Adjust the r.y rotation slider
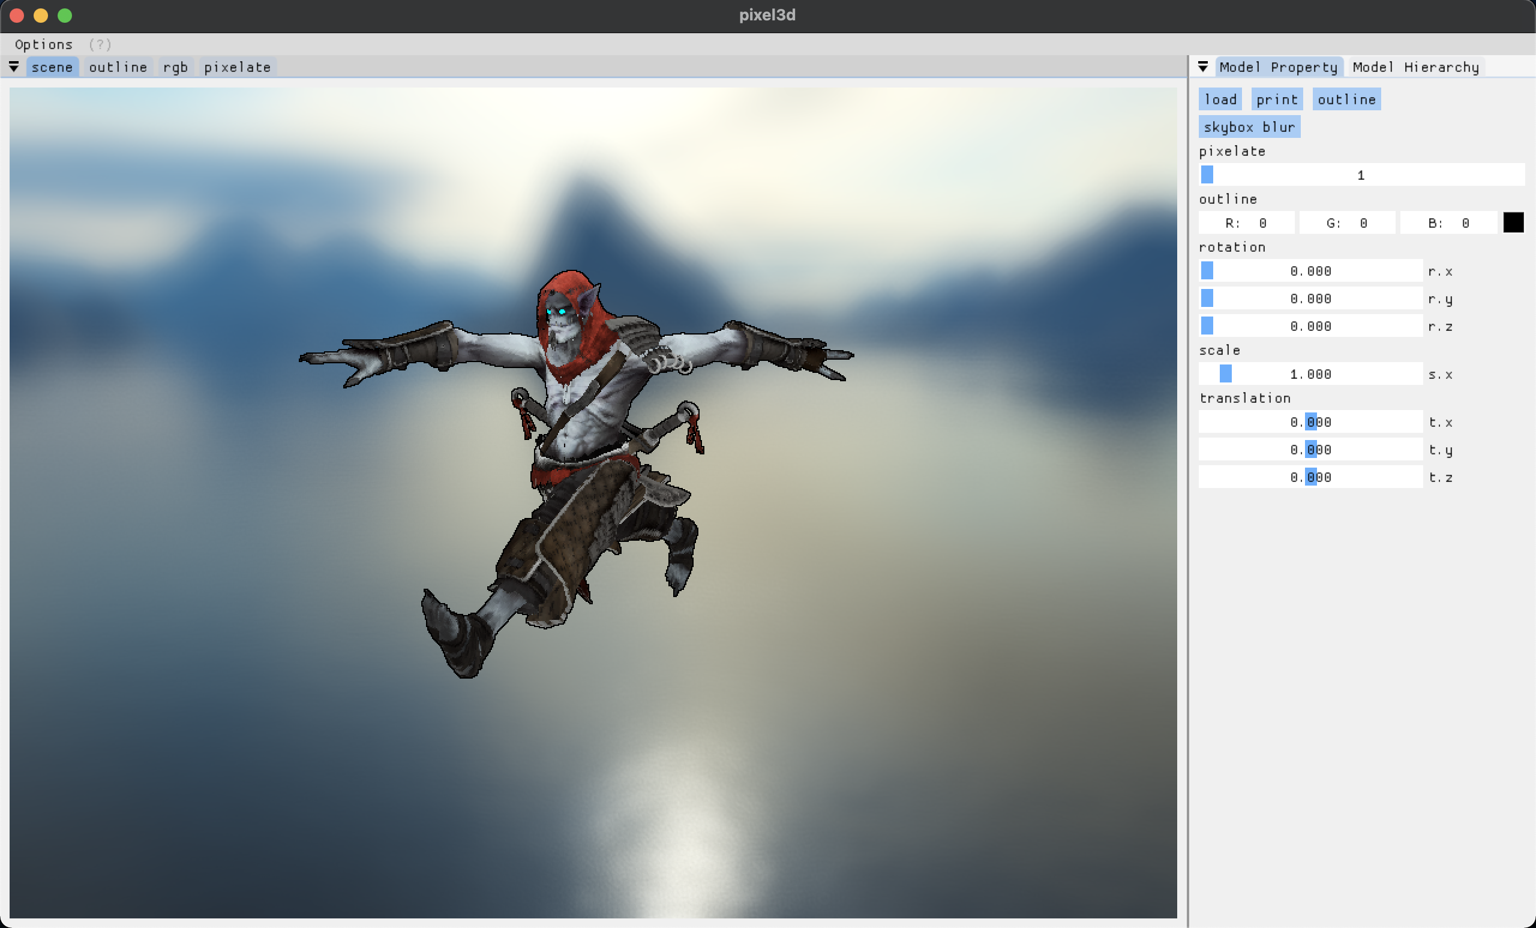The image size is (1536, 928). point(1310,298)
